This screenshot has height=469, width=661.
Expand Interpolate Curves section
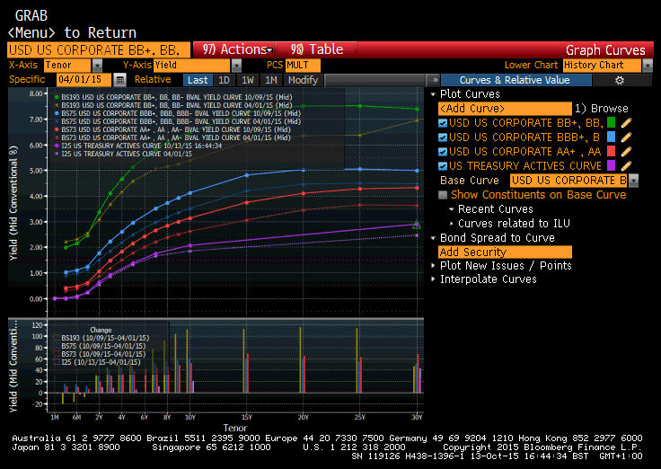click(433, 279)
